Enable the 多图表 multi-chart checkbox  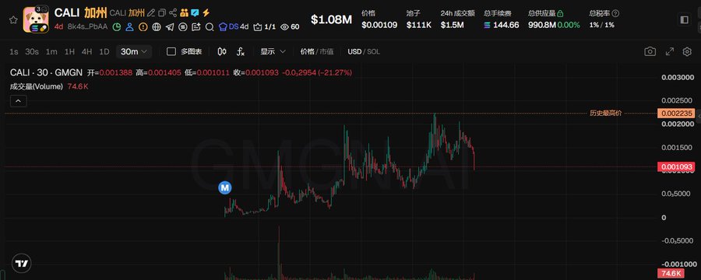[171, 52]
